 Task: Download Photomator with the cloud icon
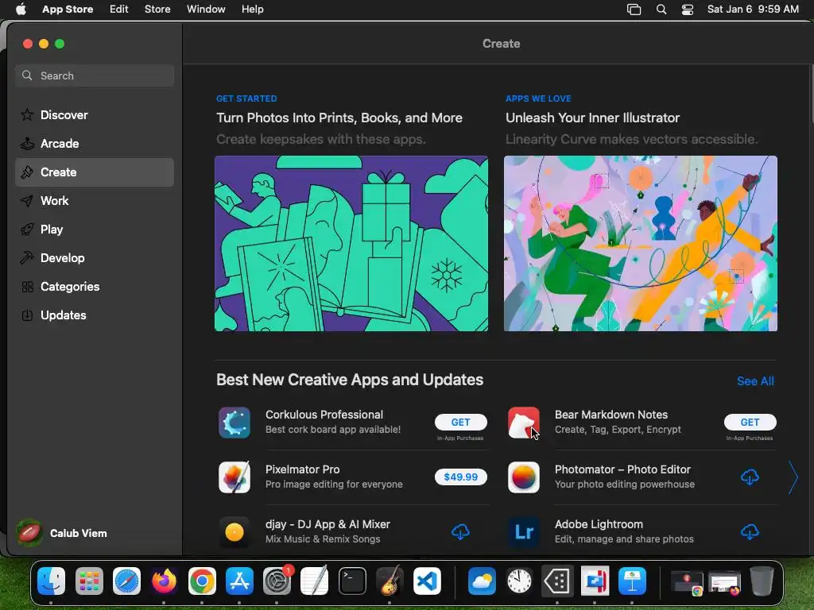tap(750, 477)
